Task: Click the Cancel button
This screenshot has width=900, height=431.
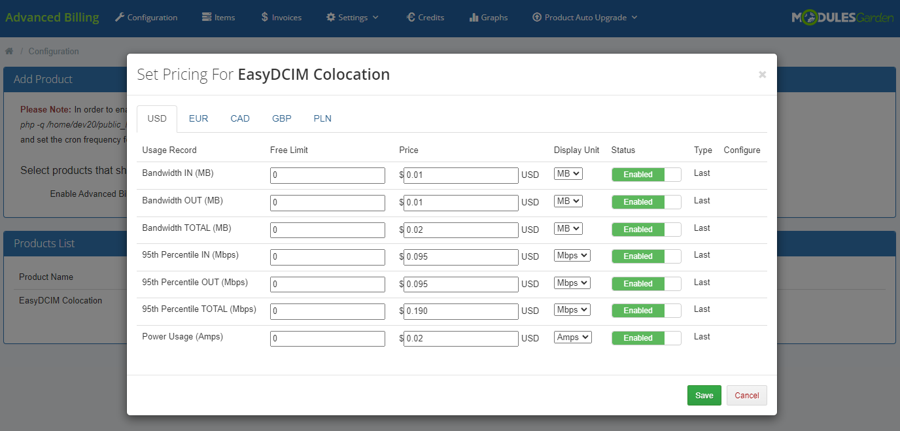Action: pyautogui.click(x=747, y=396)
